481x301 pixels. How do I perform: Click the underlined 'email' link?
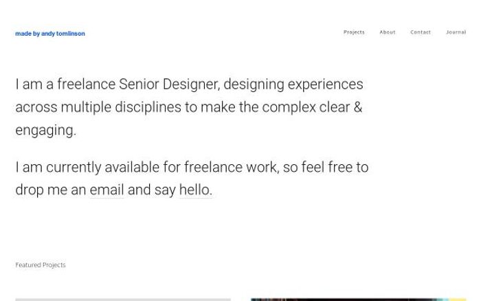point(107,190)
